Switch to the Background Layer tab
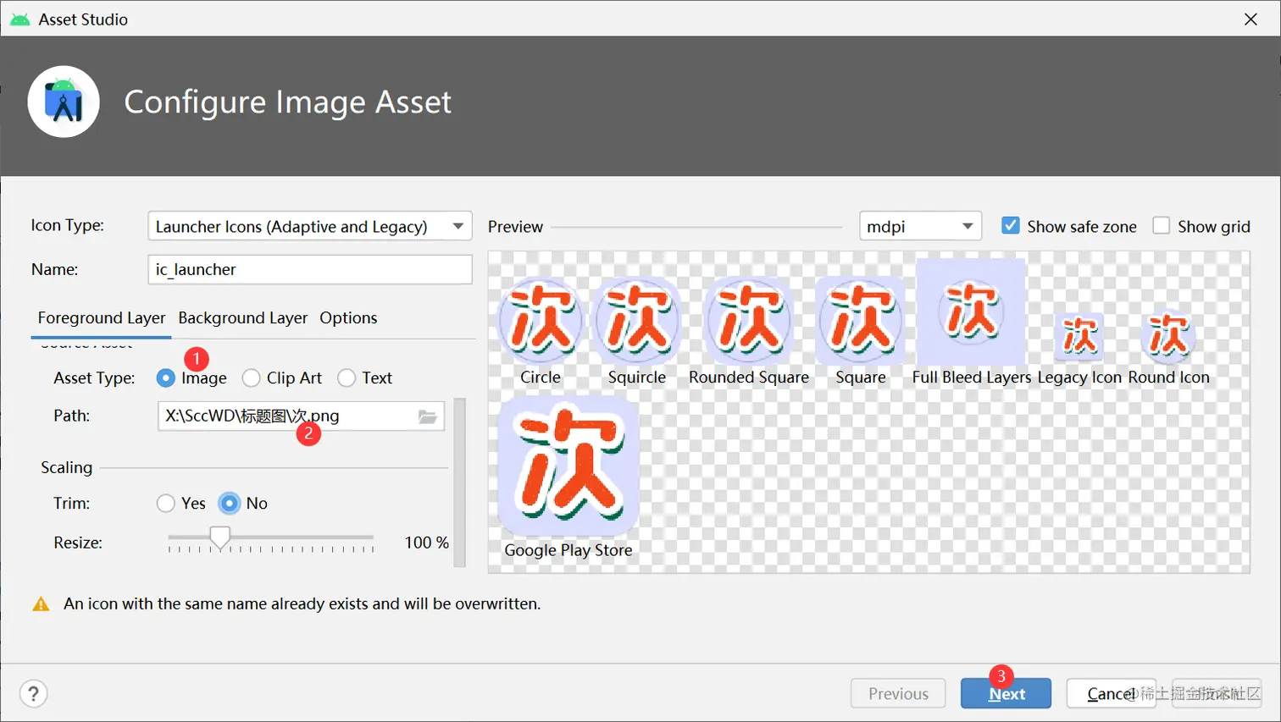Image resolution: width=1281 pixels, height=722 pixels. [242, 319]
